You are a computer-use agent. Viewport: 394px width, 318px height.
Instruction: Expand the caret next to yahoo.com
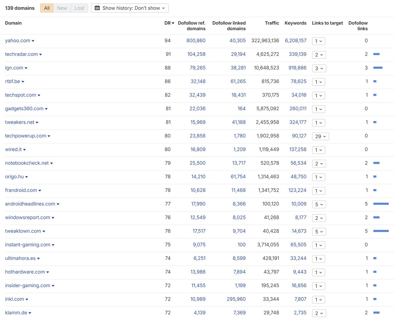pos(33,41)
